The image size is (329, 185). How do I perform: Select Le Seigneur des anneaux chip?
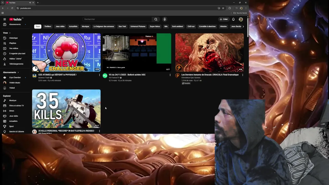(104, 26)
